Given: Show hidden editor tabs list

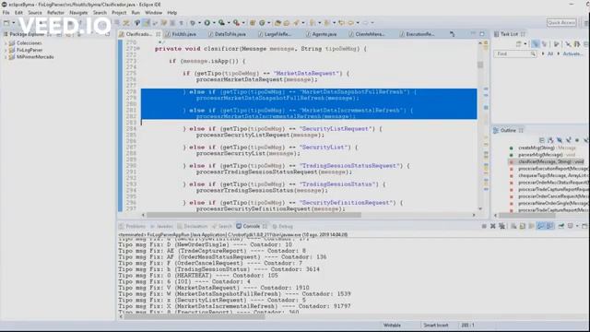Looking at the screenshot, I should pos(453,34).
